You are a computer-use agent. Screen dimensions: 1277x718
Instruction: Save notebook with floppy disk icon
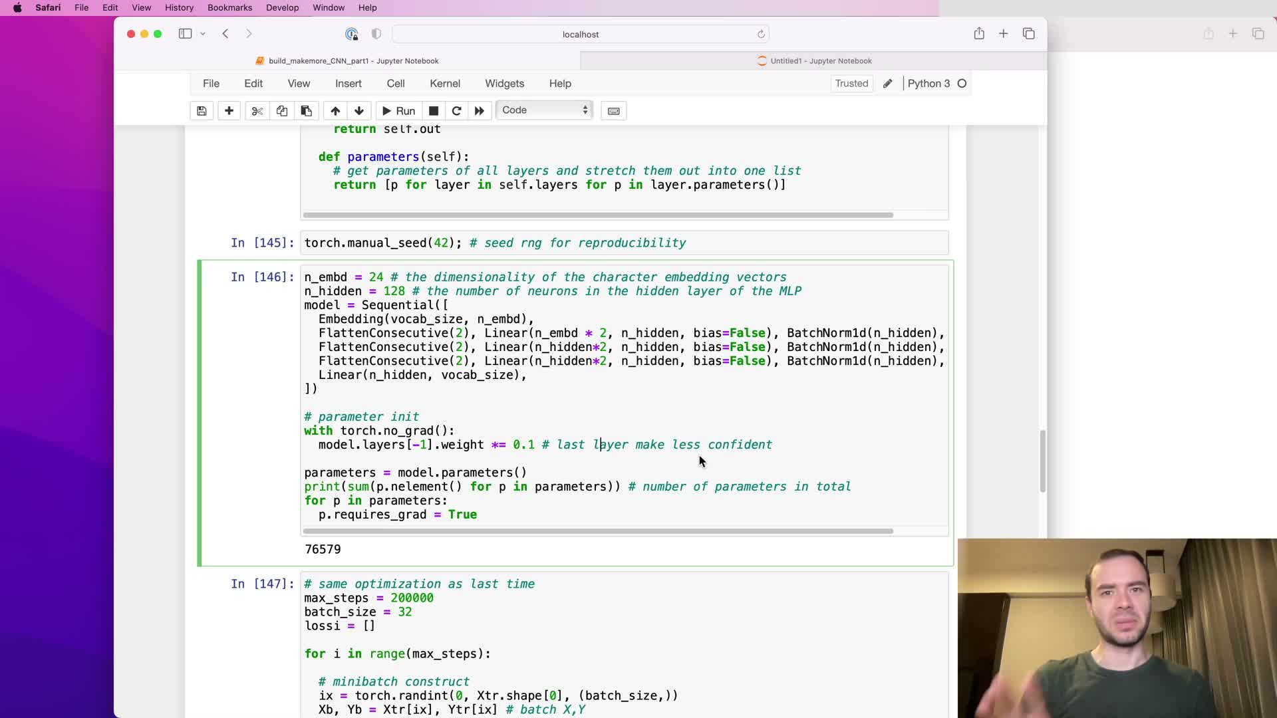202,111
